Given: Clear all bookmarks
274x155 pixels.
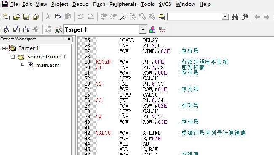Looking at the screenshot, I should (x=152, y=17).
